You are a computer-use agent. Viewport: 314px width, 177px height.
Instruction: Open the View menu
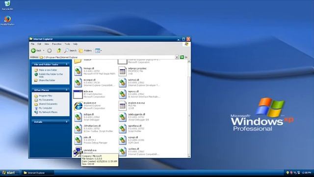[x=47, y=44]
